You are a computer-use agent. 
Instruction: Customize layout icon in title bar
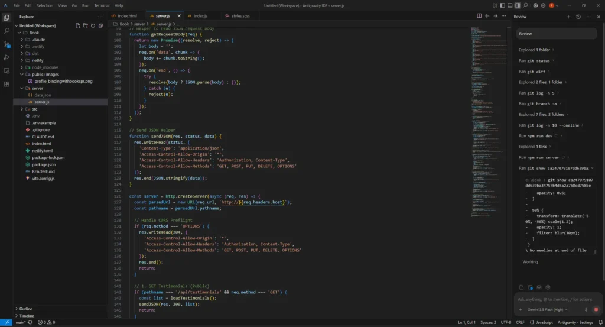pyautogui.click(x=495, y=5)
